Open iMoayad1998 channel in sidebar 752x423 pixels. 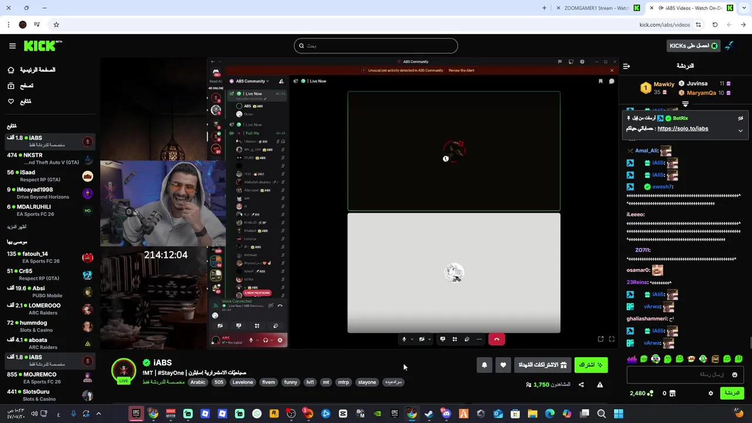[50, 193]
